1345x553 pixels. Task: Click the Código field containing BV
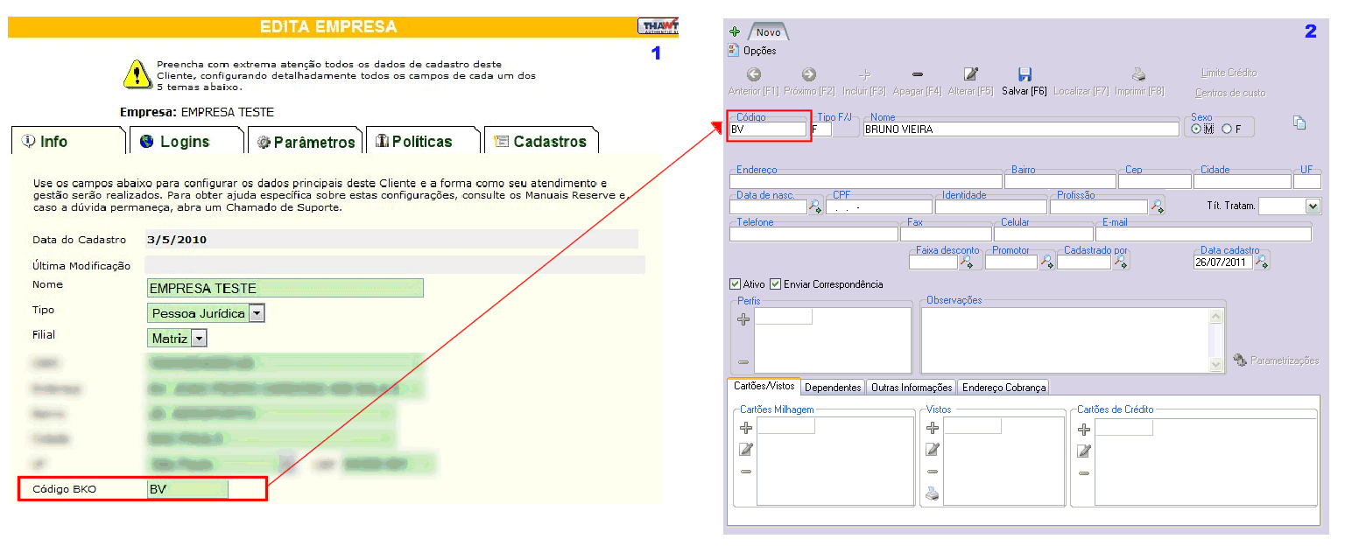point(767,129)
